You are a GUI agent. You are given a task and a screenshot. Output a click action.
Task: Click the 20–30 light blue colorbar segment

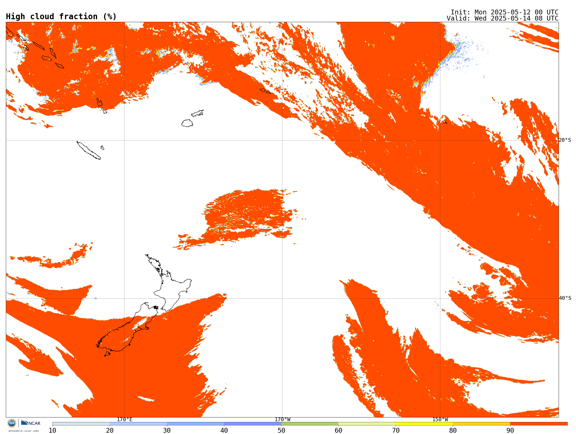click(138, 424)
